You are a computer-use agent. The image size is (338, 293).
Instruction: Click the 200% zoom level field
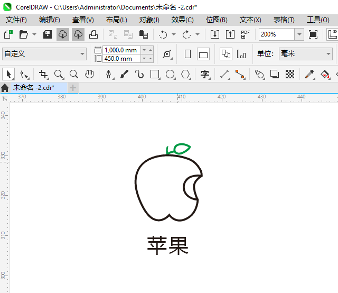pos(277,34)
